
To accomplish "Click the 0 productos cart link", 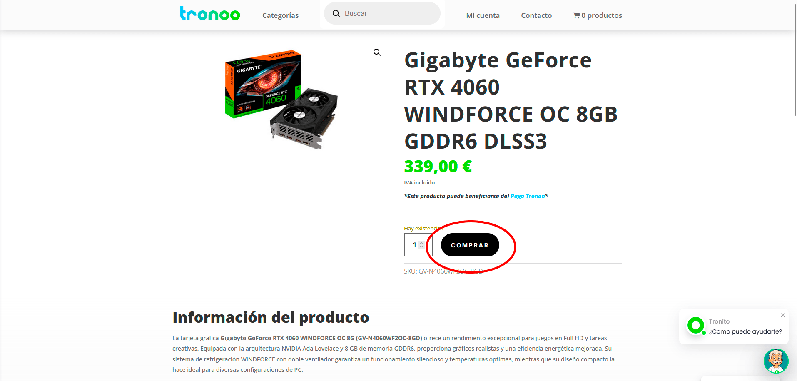I will pyautogui.click(x=598, y=15).
